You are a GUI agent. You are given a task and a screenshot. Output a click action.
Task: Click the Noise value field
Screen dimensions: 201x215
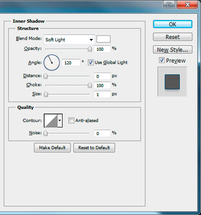coord(102,133)
